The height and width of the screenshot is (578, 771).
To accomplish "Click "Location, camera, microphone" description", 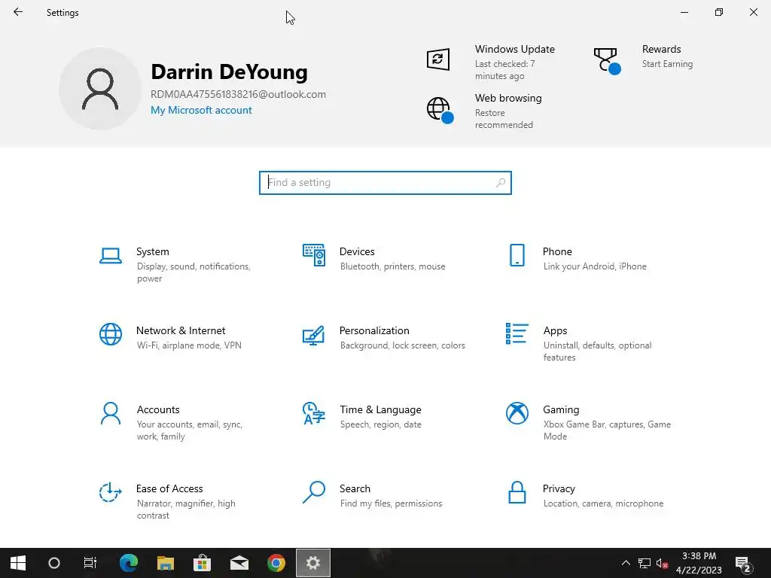I will click(603, 503).
